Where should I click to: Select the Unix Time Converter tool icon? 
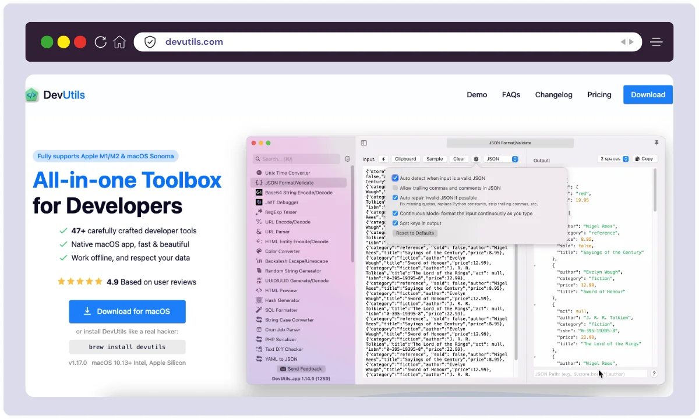tap(259, 173)
